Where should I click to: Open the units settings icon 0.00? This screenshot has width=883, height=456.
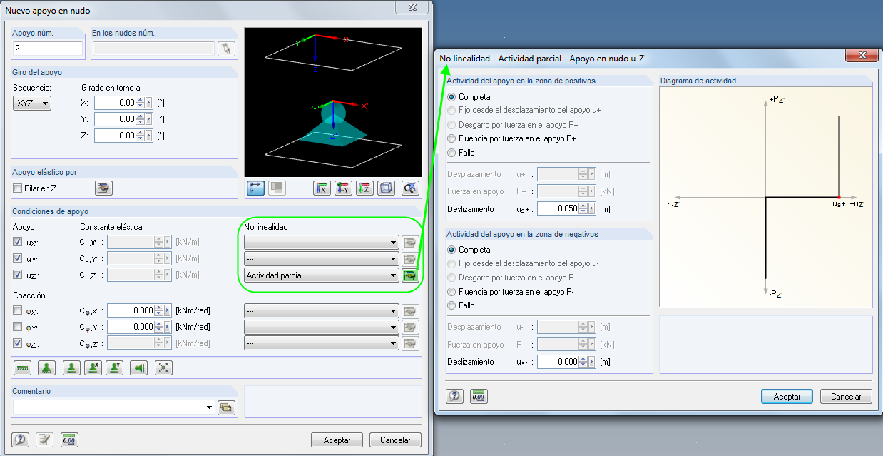69,440
